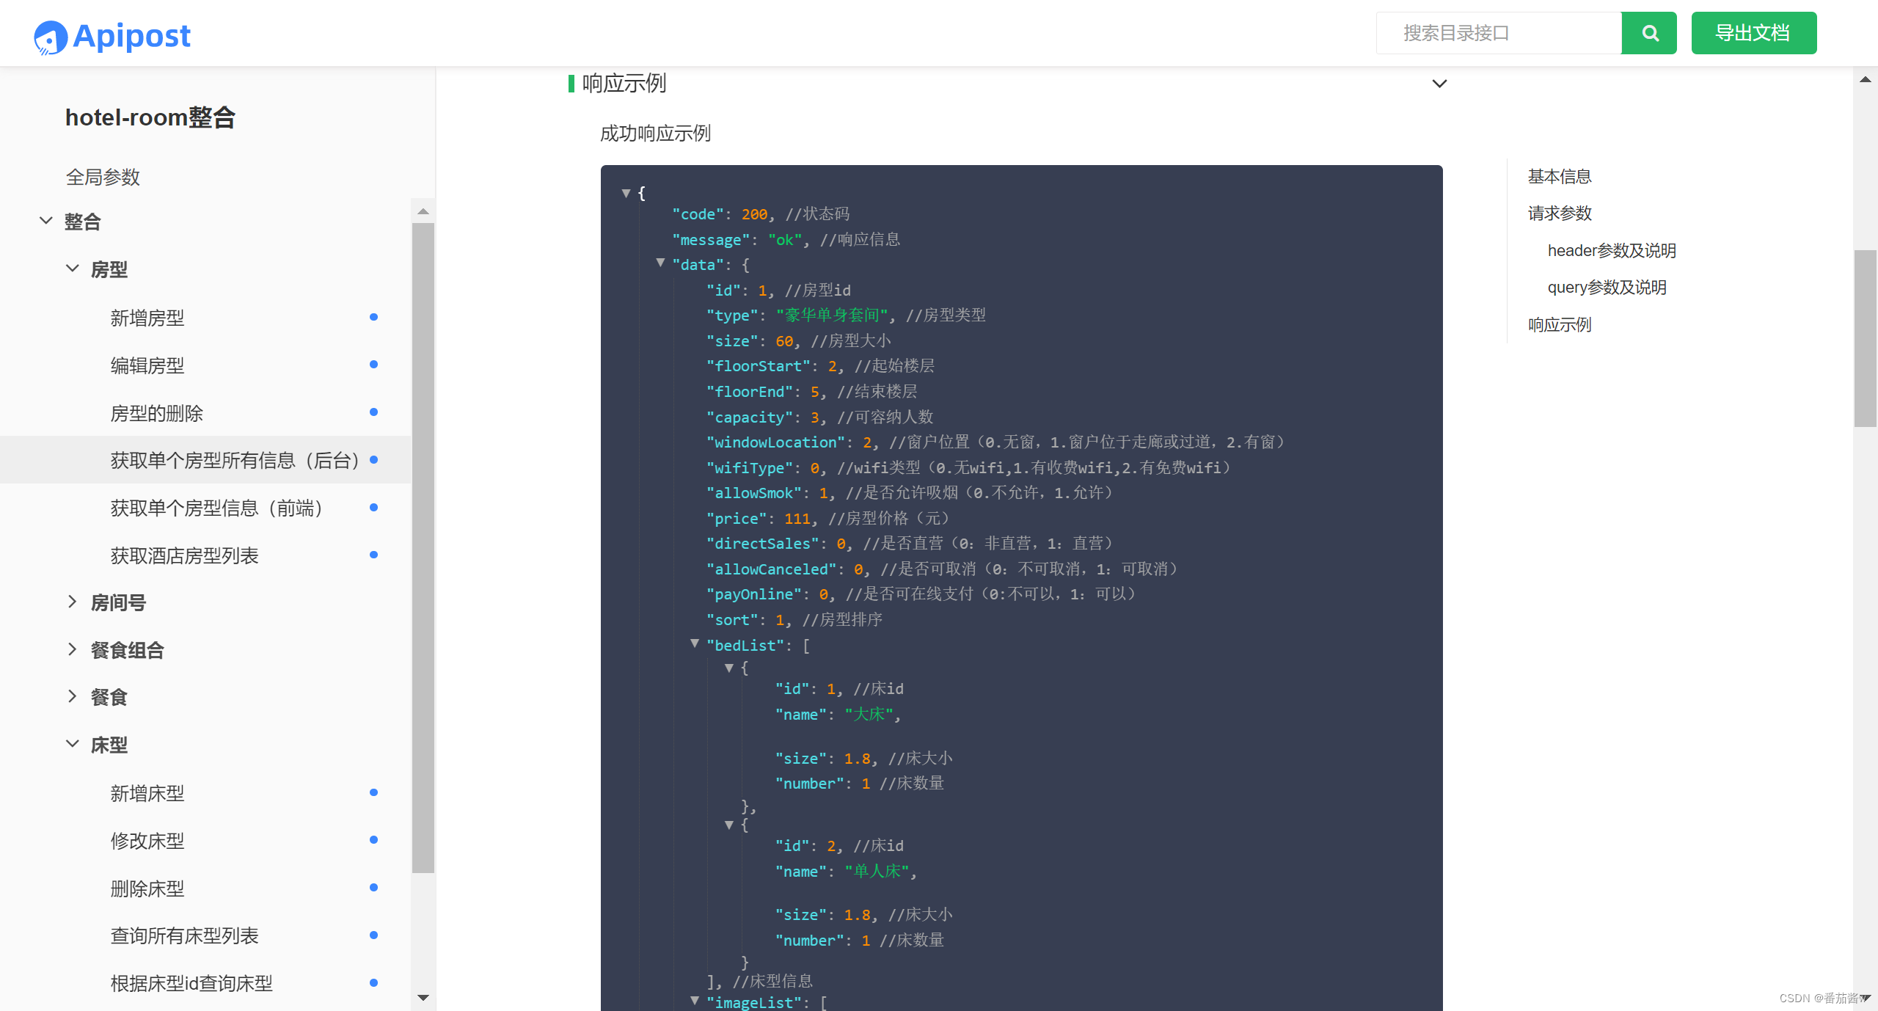Click the "message": "ok" line
Viewport: 1878px width, 1011px height.
coord(786,240)
